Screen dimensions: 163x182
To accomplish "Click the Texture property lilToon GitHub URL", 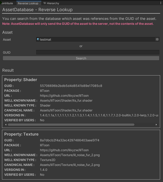I will point(64,150).
